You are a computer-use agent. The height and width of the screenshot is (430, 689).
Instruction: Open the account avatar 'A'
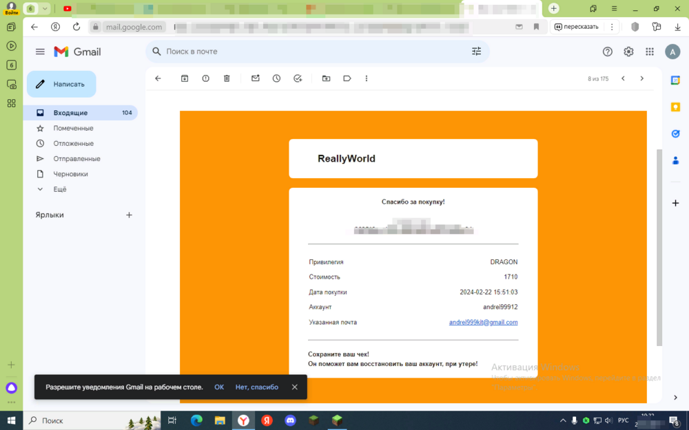coord(672,52)
